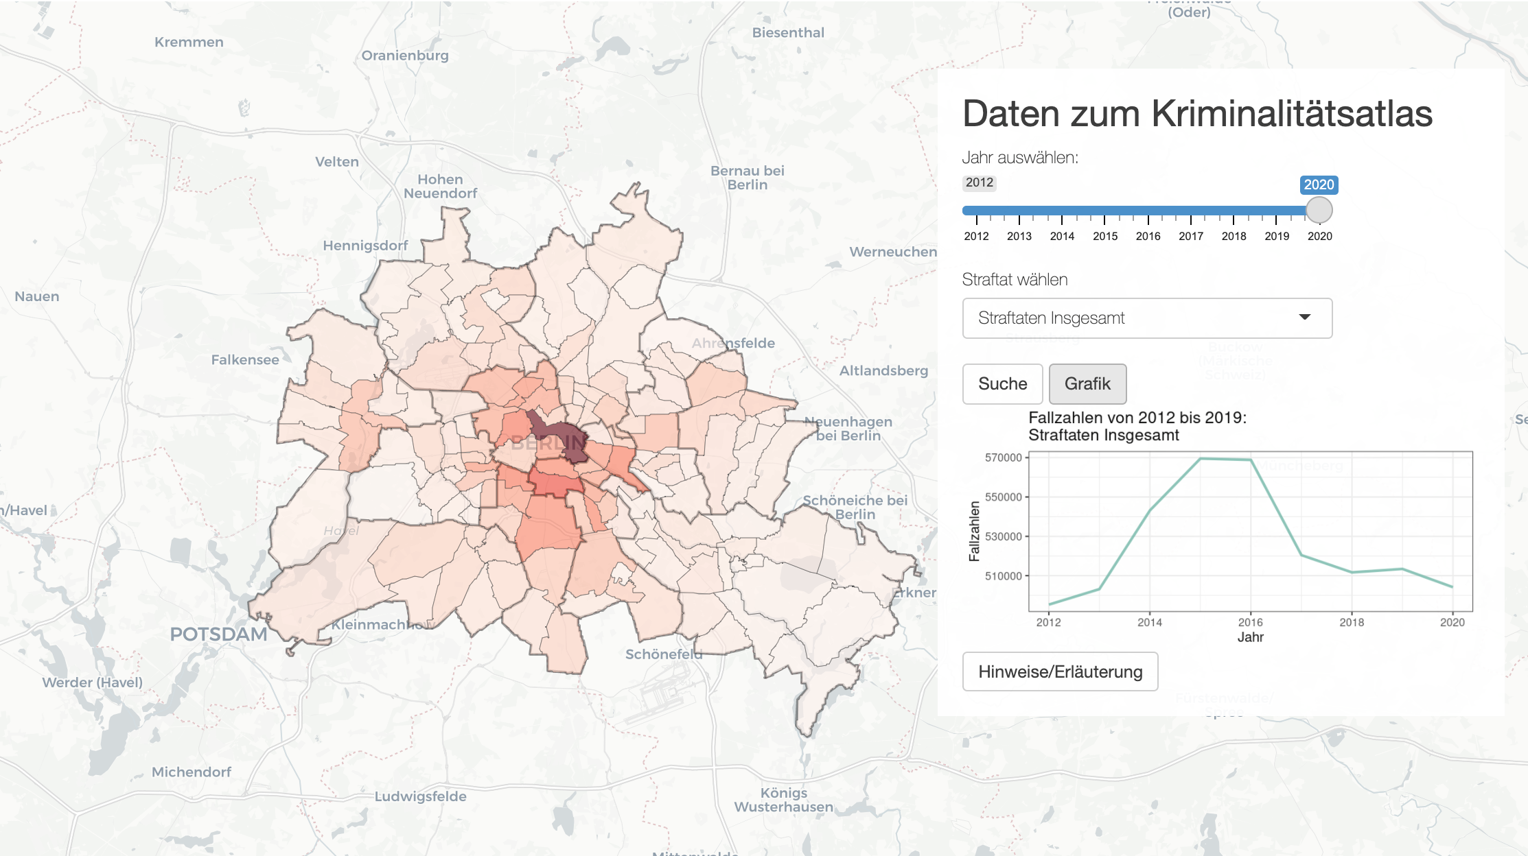Click the 2020 value label above the slider
This screenshot has width=1528, height=856.
point(1317,185)
